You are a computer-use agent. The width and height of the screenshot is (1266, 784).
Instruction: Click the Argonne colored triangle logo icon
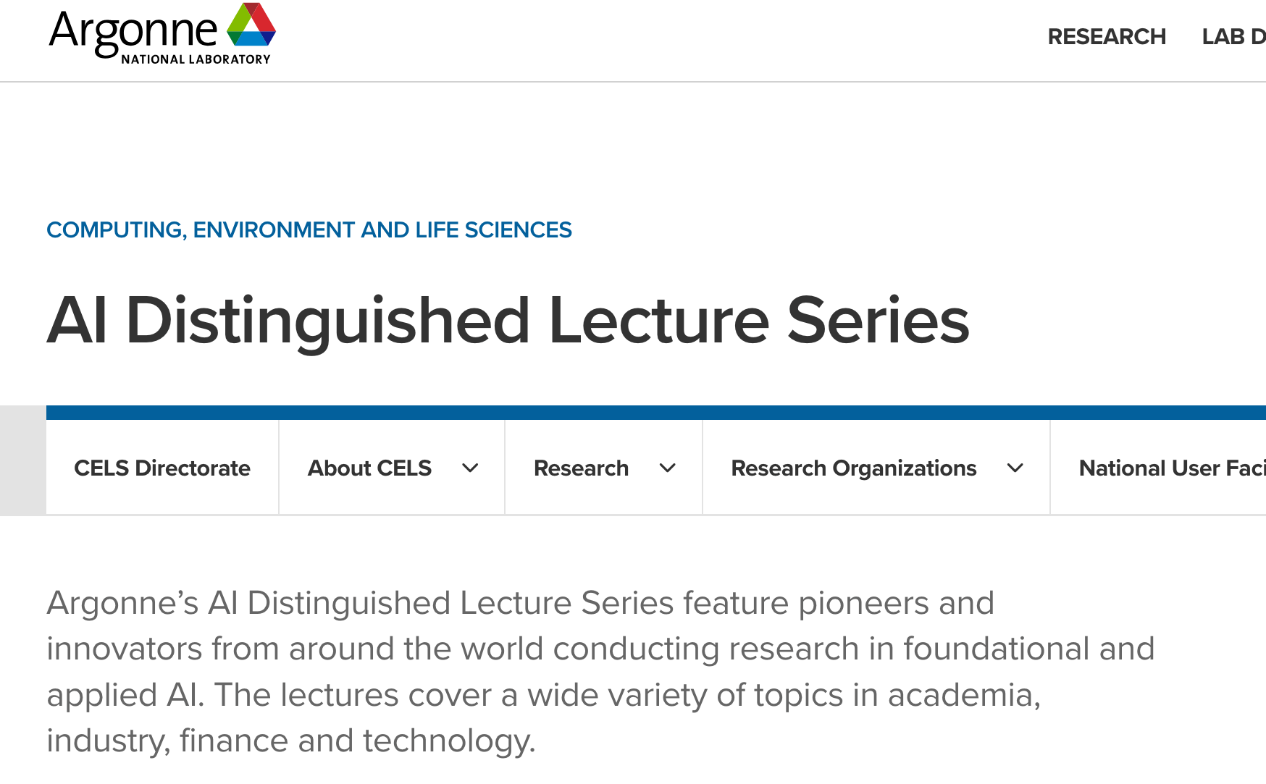point(251,25)
